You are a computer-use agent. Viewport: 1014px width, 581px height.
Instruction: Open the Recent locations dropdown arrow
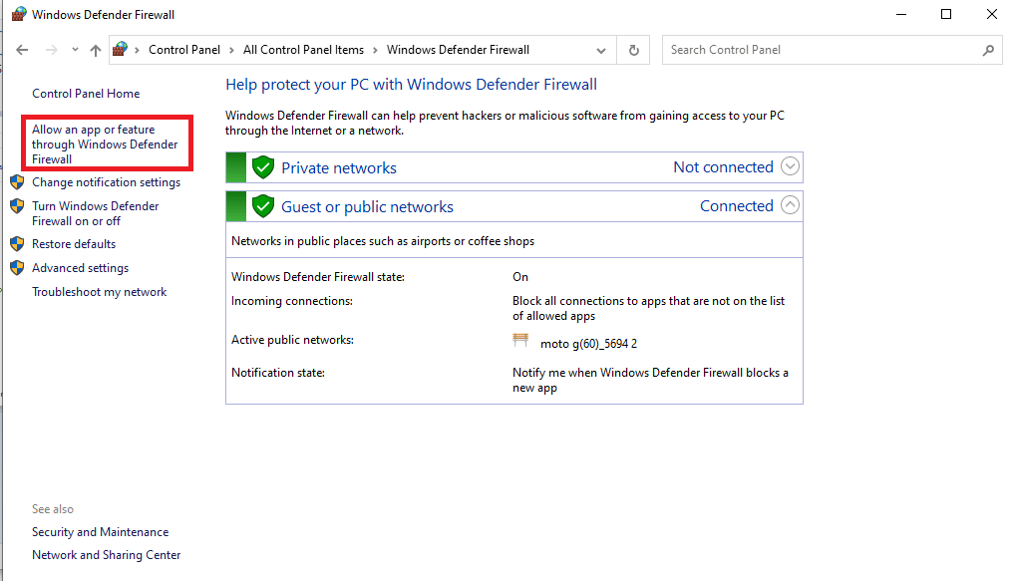tap(75, 50)
